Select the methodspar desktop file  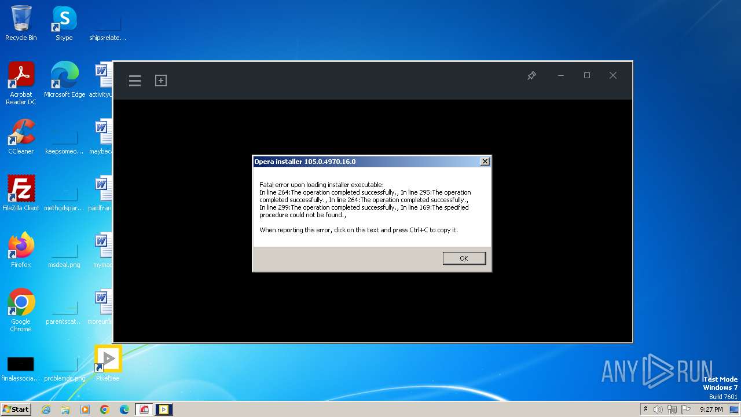64,198
